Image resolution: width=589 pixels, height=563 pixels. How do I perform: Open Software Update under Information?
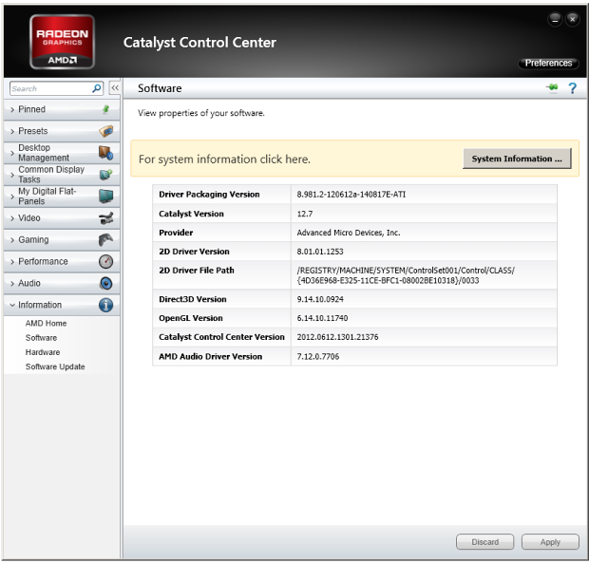point(55,367)
